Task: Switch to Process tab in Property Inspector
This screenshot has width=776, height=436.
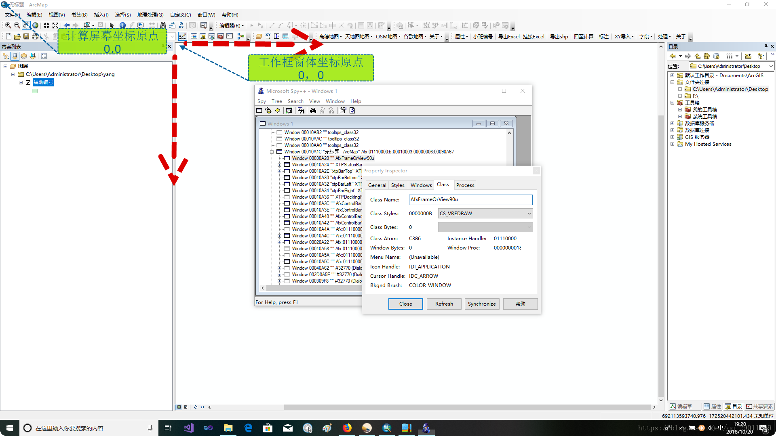Action: tap(465, 185)
